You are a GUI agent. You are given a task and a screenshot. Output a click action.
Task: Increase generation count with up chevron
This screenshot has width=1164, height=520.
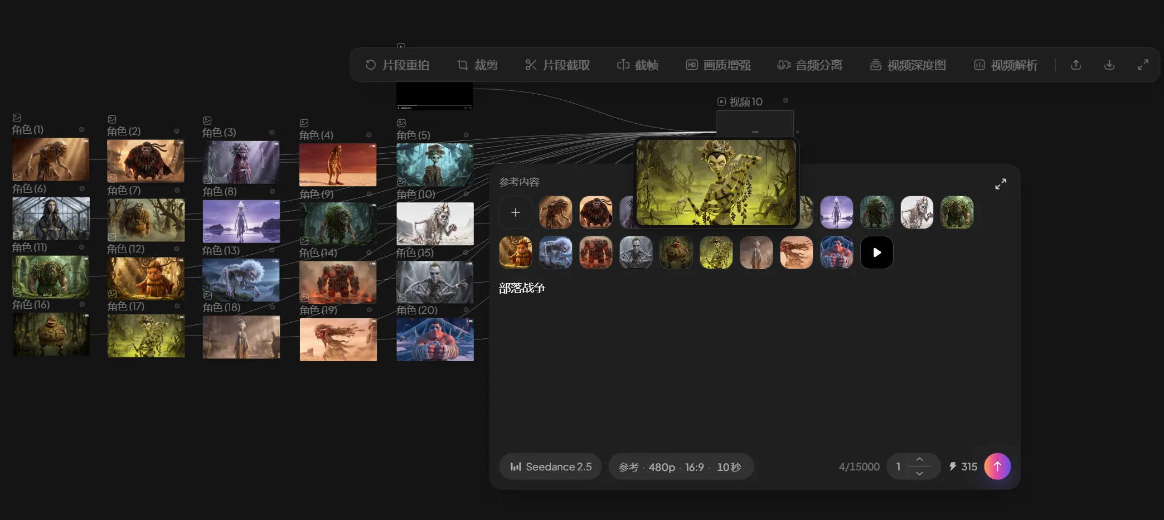click(919, 460)
